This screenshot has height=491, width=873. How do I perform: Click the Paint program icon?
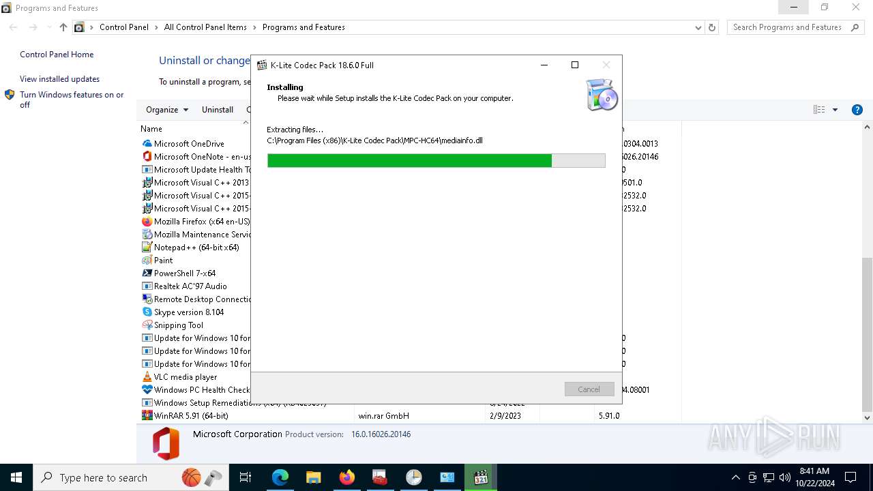(x=147, y=260)
